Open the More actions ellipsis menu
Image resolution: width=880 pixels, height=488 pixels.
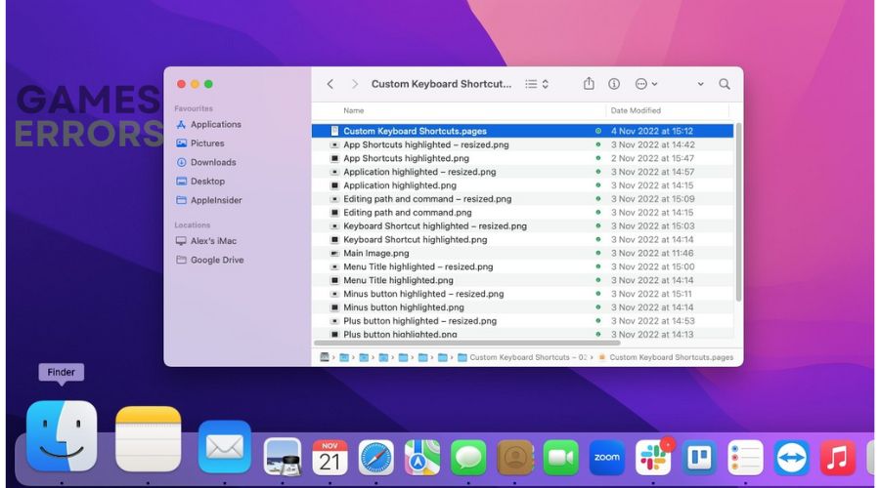pyautogui.click(x=646, y=84)
